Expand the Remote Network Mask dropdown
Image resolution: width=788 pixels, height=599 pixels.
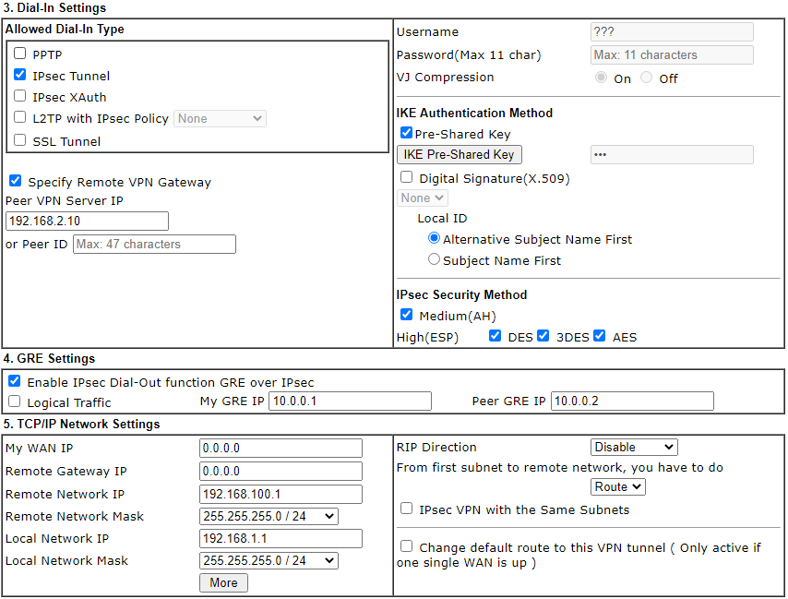[269, 516]
